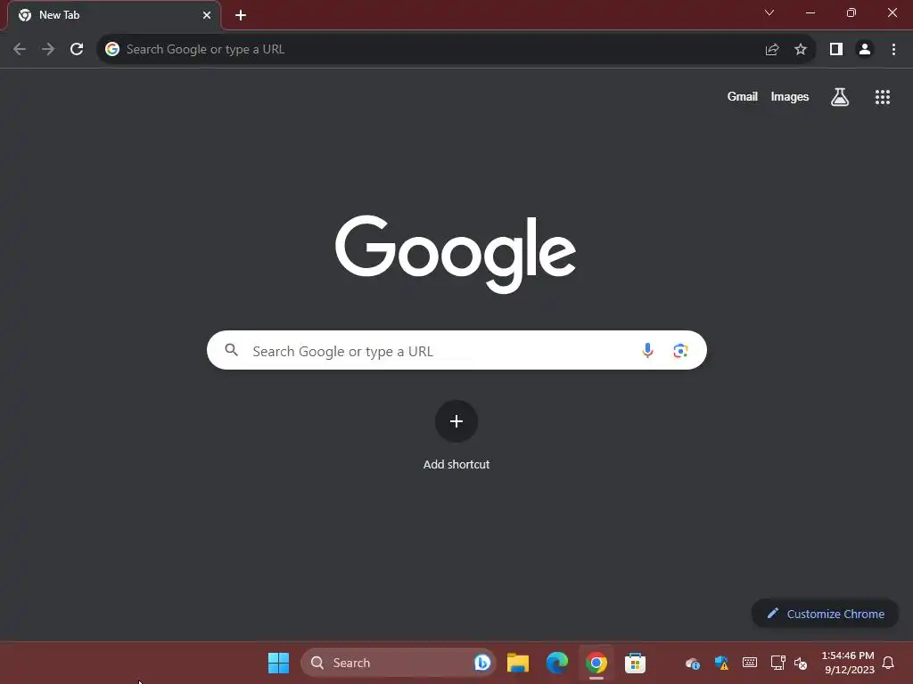The height and width of the screenshot is (684, 913).
Task: Open File Explorer from taskbar
Action: point(518,663)
